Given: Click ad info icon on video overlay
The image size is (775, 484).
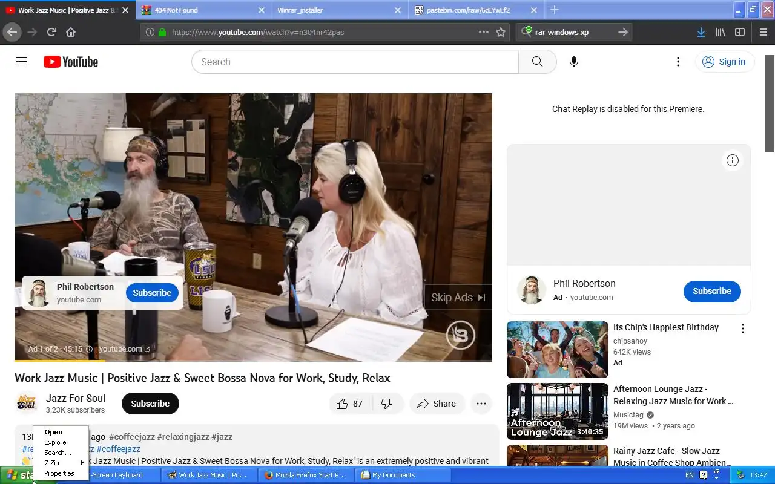Looking at the screenshot, I should [x=89, y=349].
